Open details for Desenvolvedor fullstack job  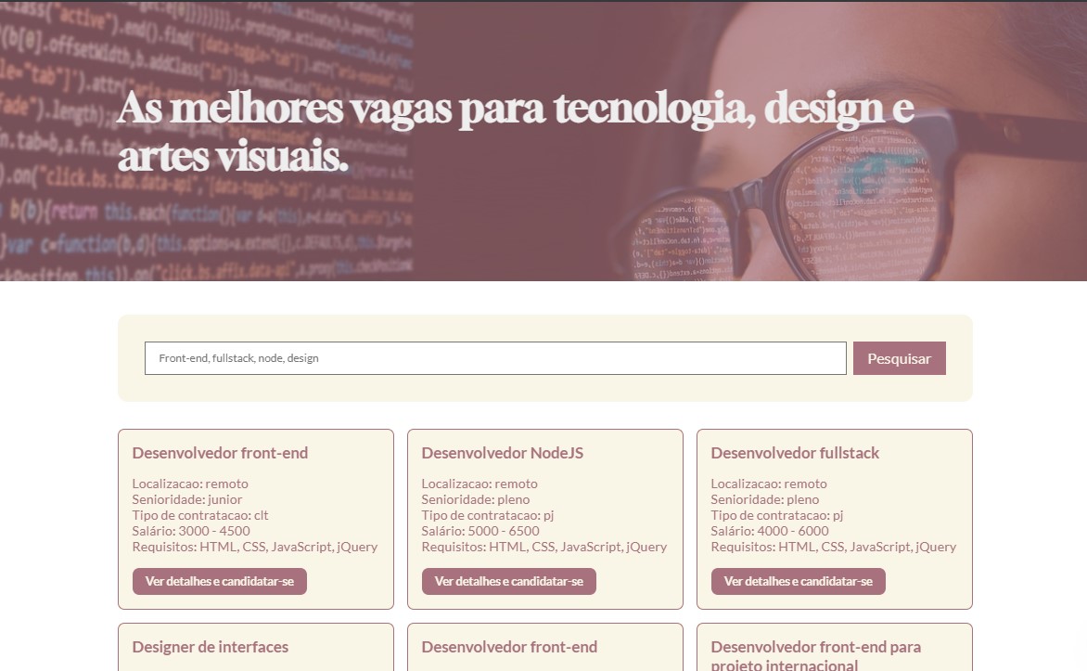798,582
